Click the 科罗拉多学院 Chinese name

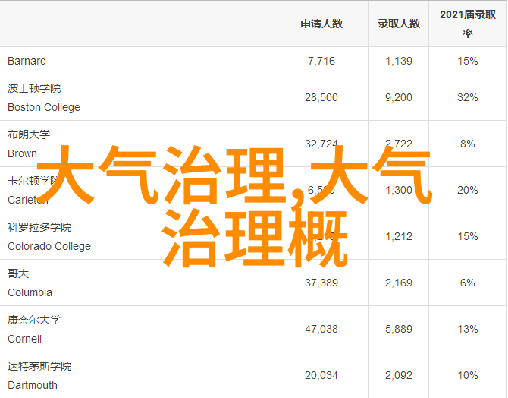[x=39, y=227]
